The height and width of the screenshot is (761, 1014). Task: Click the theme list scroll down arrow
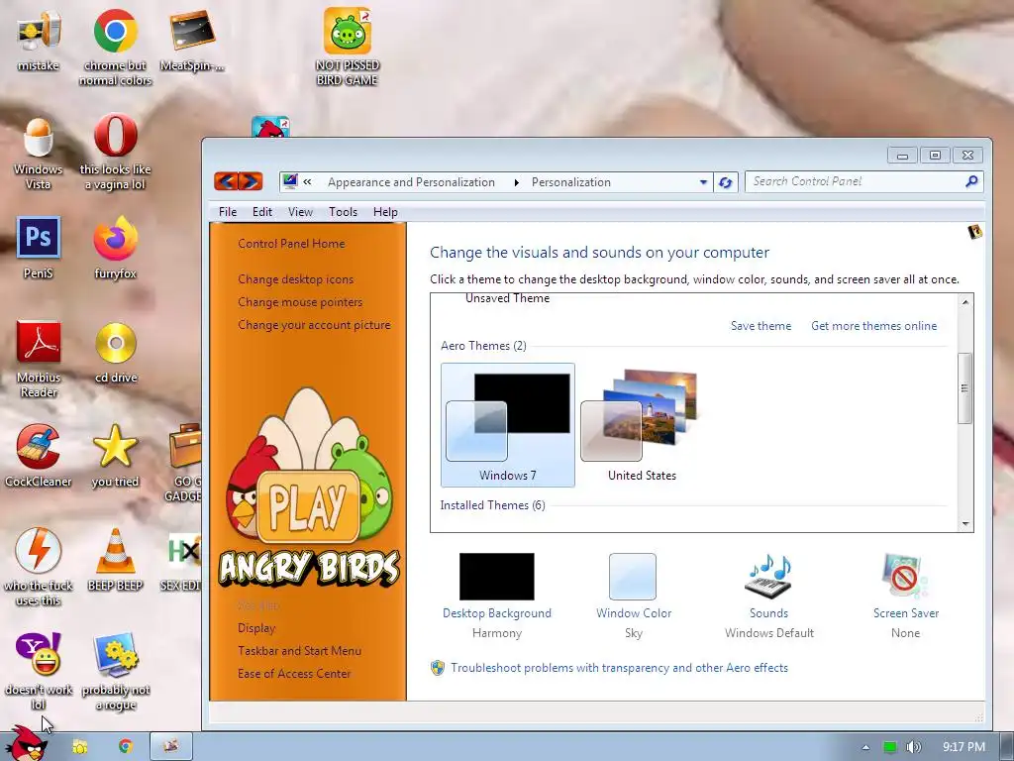[x=964, y=523]
